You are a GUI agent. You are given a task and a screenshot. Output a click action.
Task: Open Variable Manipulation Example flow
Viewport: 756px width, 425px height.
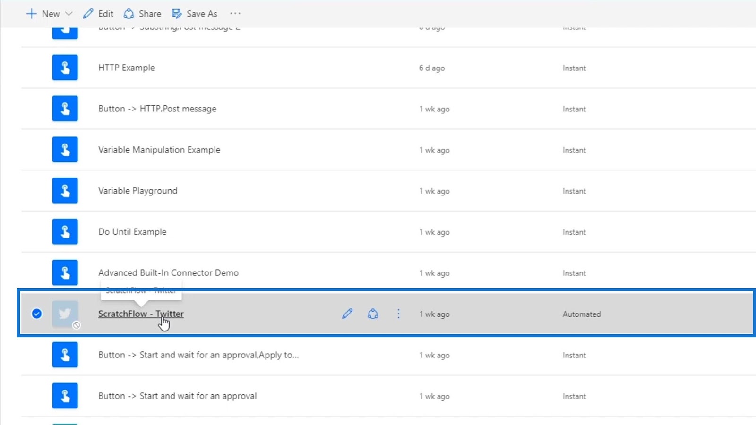(x=159, y=150)
